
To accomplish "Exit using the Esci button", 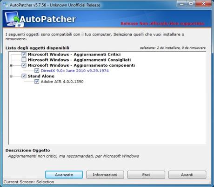I will click(x=146, y=175).
